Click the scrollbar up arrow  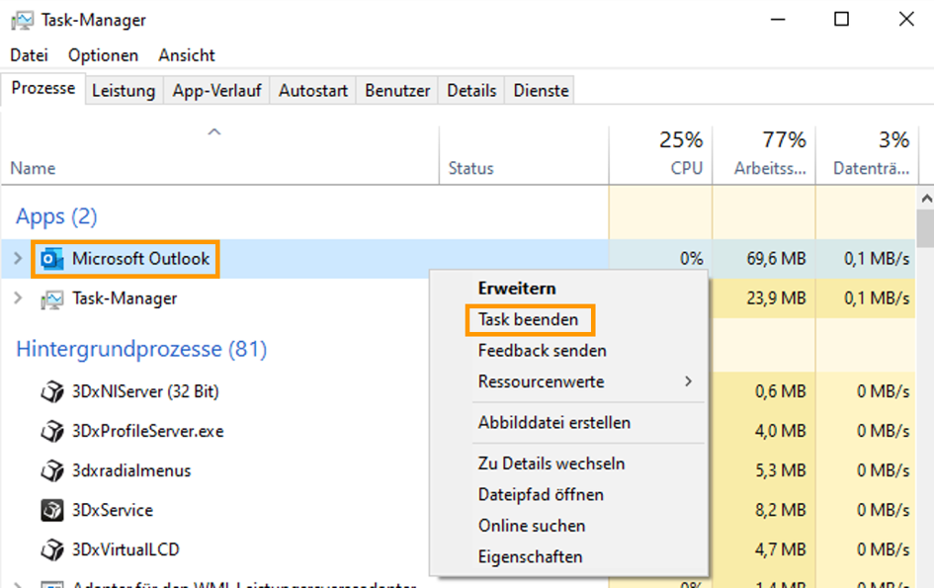pos(926,199)
